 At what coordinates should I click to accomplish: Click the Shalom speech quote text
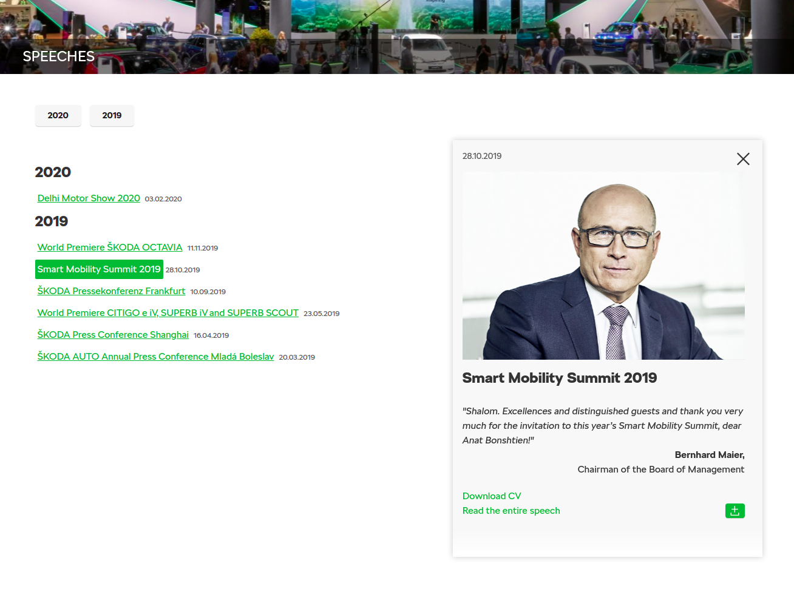click(x=603, y=426)
